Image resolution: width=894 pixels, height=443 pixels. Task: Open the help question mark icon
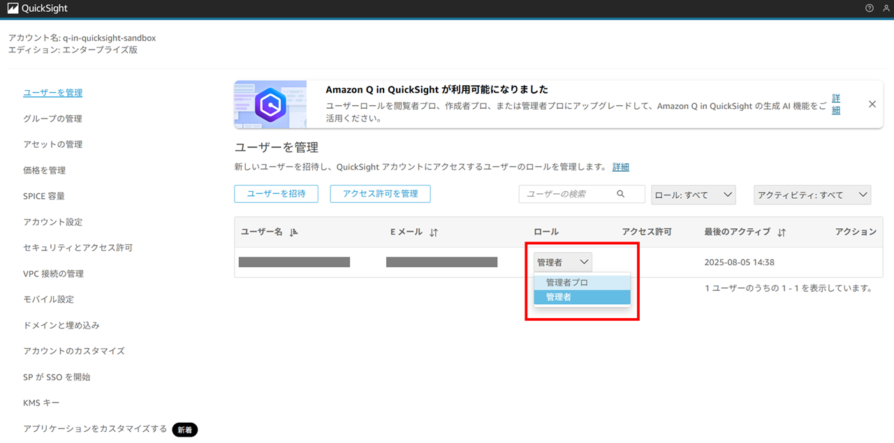click(870, 8)
